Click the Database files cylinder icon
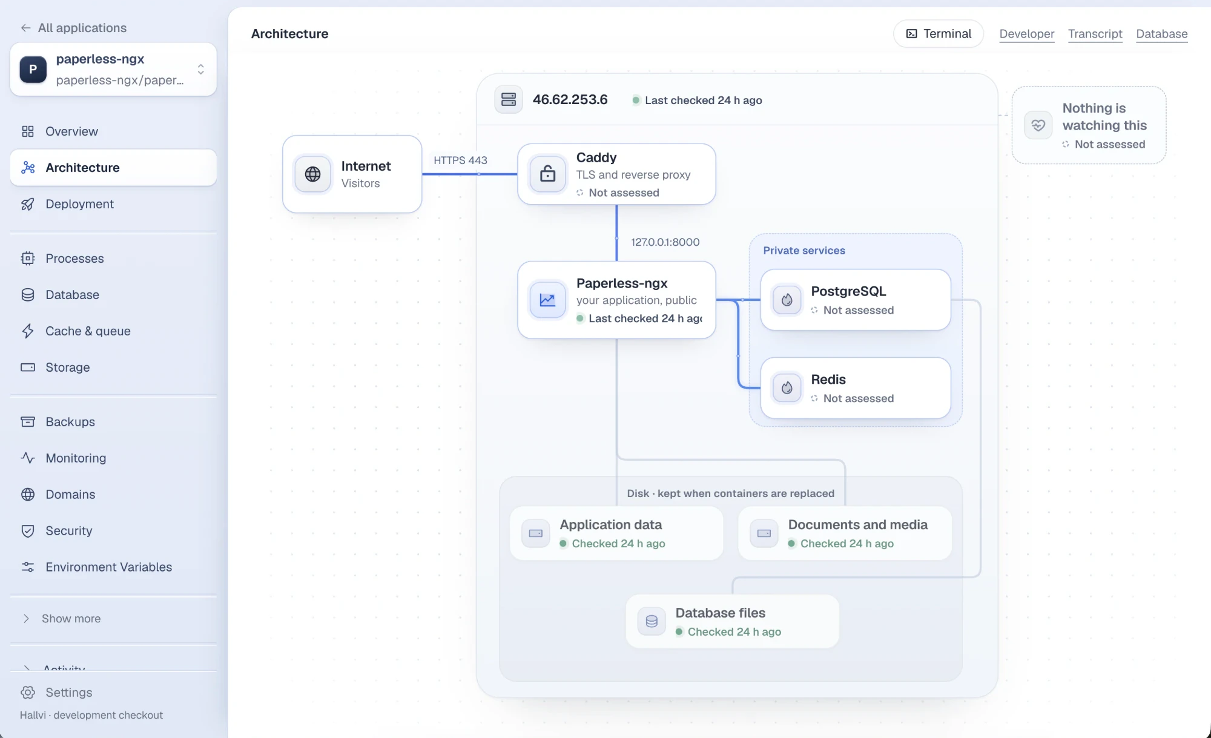 click(652, 621)
